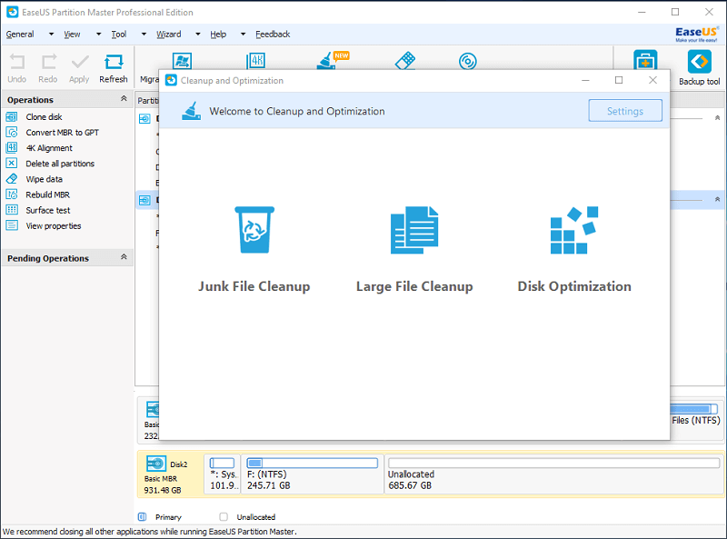Click the Settings button in dialog
The image size is (727, 539).
click(x=624, y=111)
